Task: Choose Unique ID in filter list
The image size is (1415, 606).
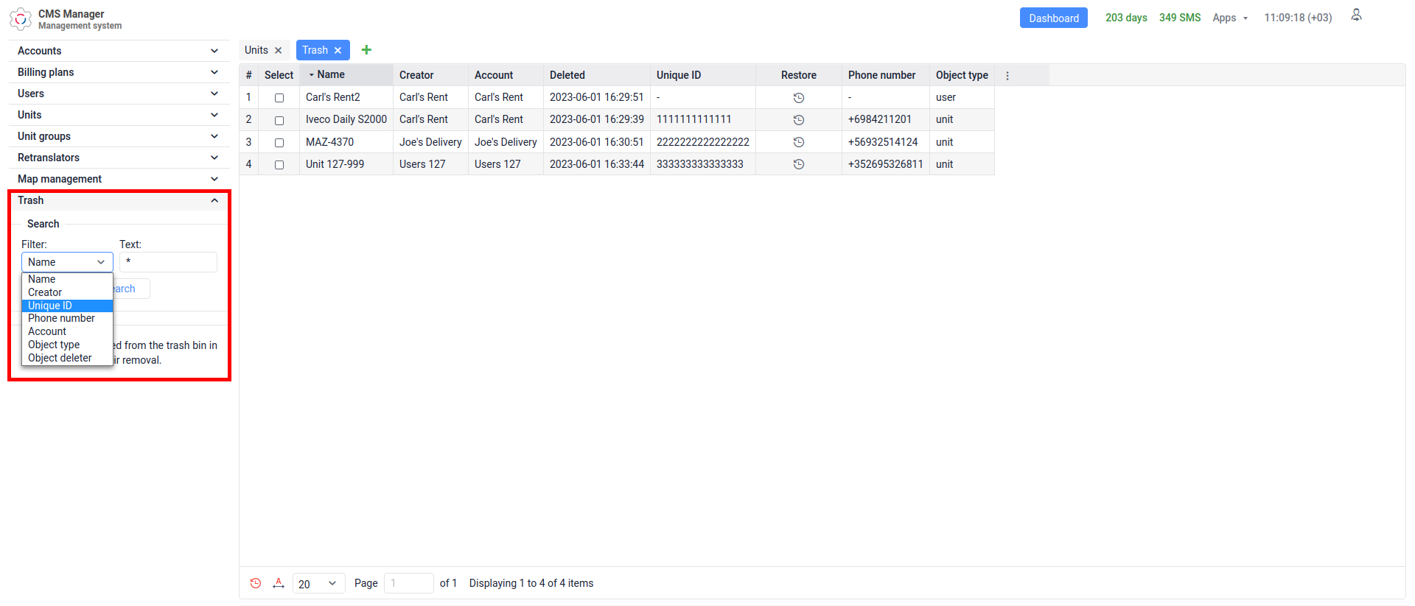Action: (50, 306)
